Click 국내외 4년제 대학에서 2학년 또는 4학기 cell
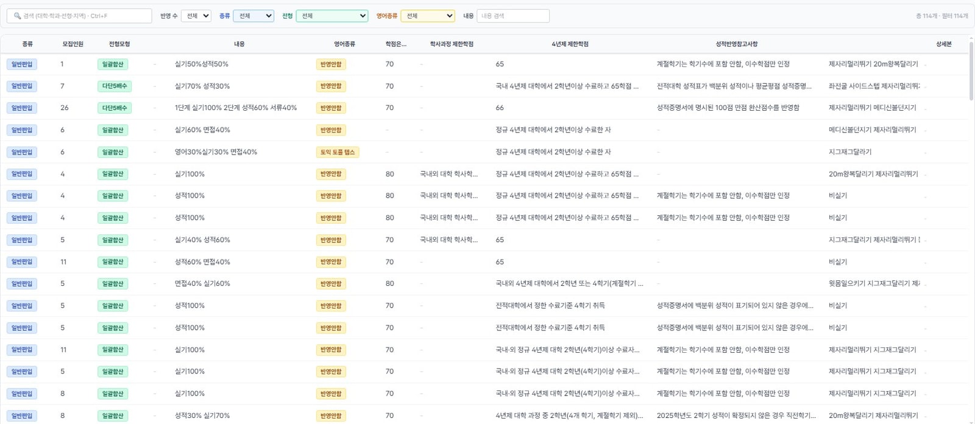The image size is (975, 424). [x=569, y=283]
